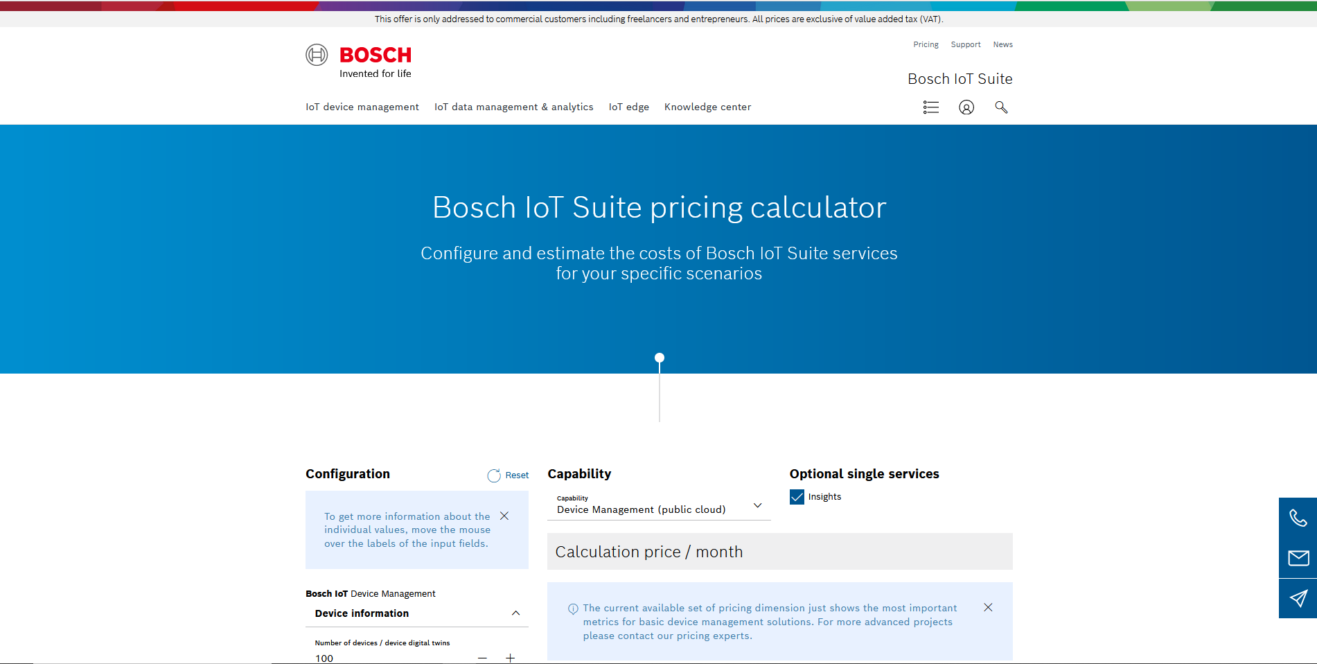Screen dimensions: 1317x664
Task: Click the Configuration heading
Action: 348,474
